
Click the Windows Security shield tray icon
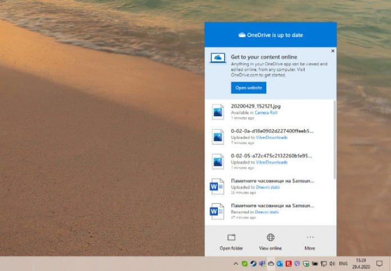306,264
